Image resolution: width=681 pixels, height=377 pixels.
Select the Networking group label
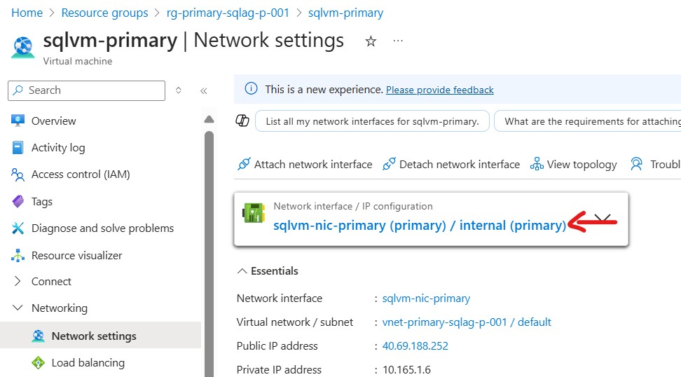(x=60, y=308)
